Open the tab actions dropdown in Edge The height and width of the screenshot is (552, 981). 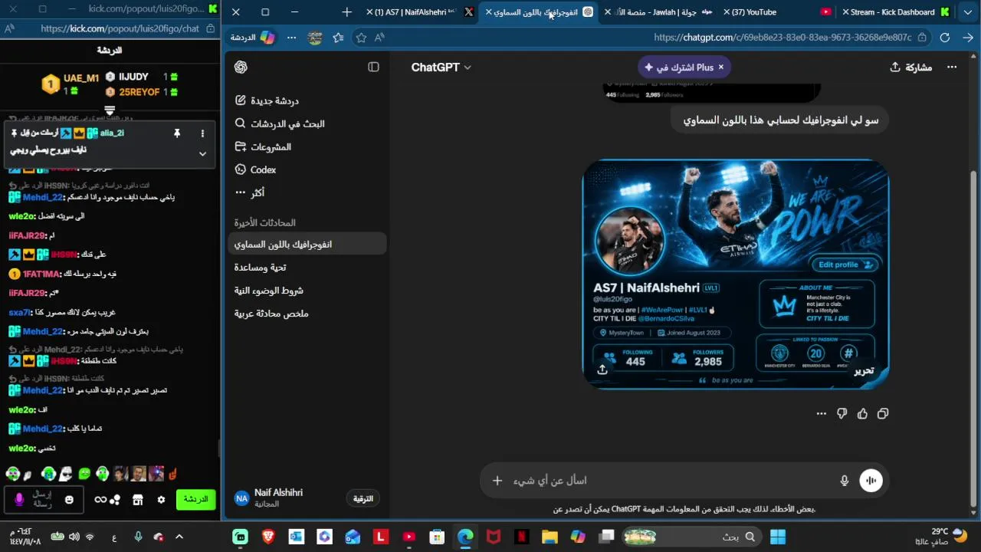(x=968, y=12)
